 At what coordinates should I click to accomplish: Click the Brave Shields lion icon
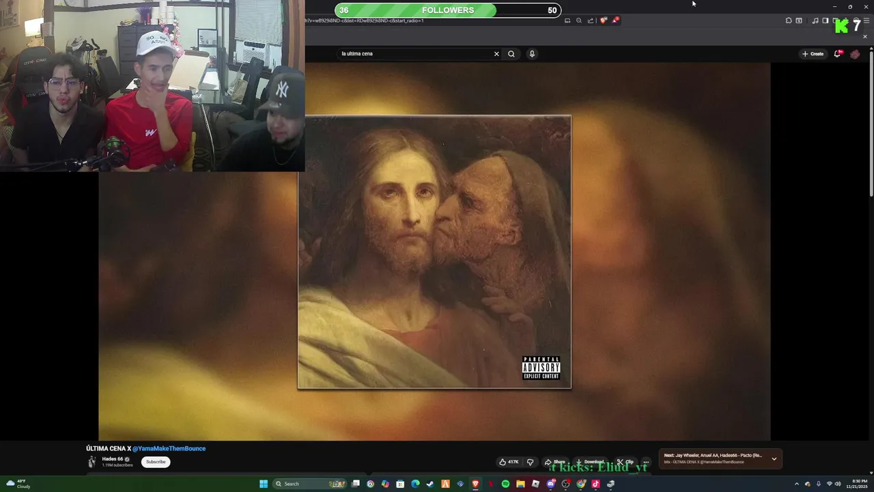pyautogui.click(x=604, y=20)
